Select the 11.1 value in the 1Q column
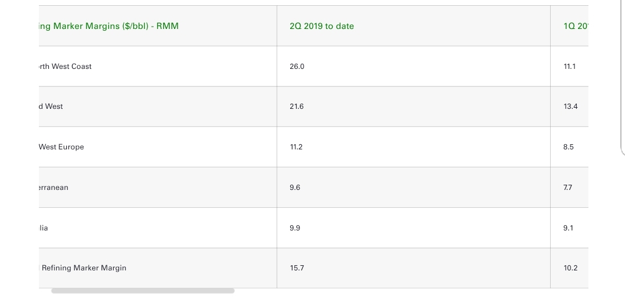This screenshot has width=625, height=304. coord(570,67)
